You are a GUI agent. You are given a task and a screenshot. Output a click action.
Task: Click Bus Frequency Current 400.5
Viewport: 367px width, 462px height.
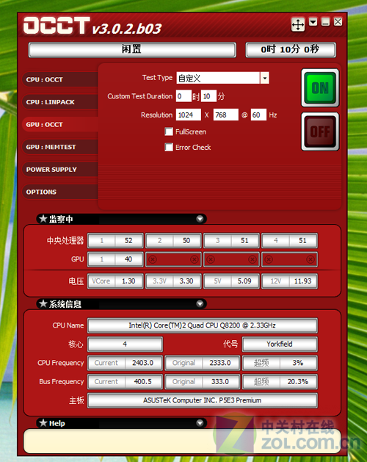[x=143, y=381]
